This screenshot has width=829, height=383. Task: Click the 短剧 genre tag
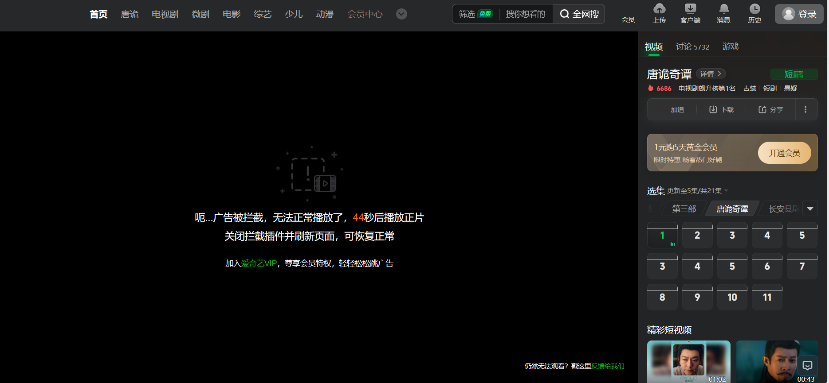pos(770,89)
